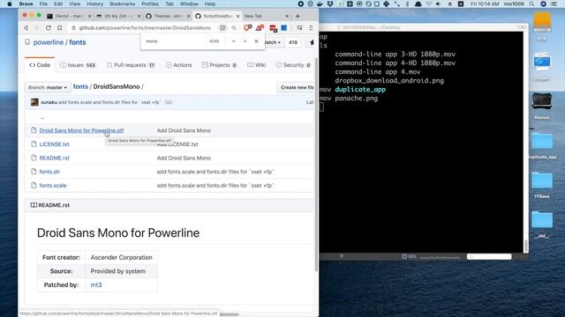Screen dimensions: 565x317
Task: Open the Siri icon in menu bar
Action: pos(544,4)
